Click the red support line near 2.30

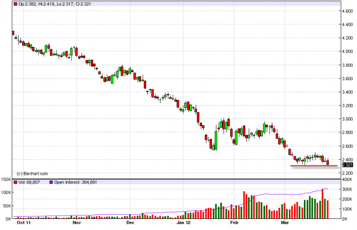pos(314,166)
